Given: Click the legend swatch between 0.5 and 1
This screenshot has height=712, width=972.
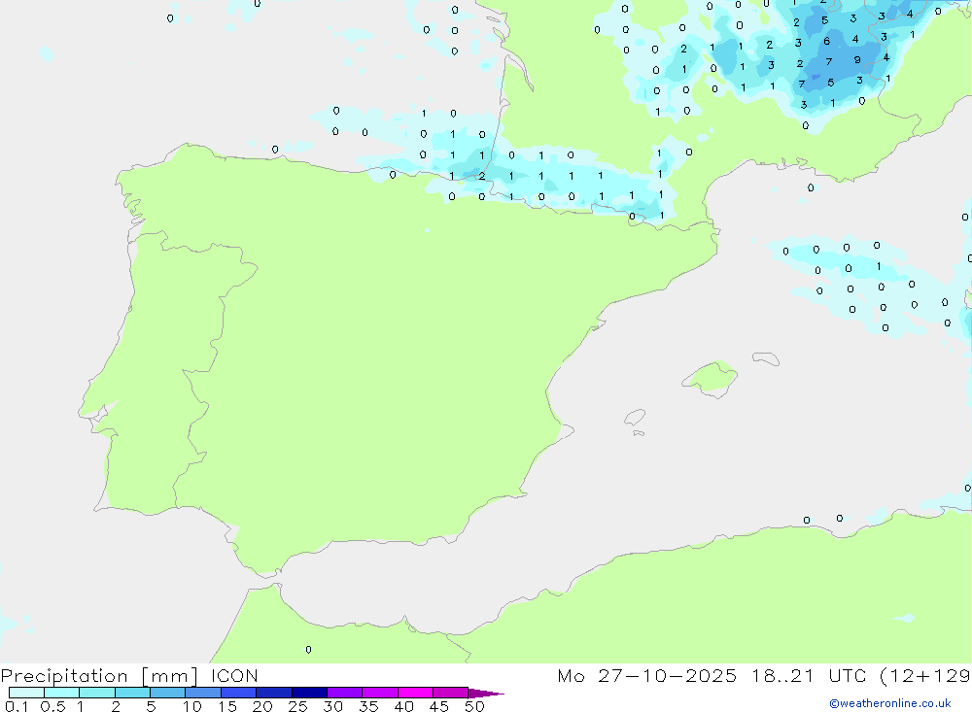Looking at the screenshot, I should coord(62,693).
